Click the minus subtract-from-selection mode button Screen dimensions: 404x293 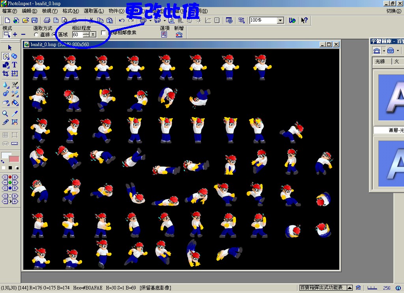(x=23, y=35)
